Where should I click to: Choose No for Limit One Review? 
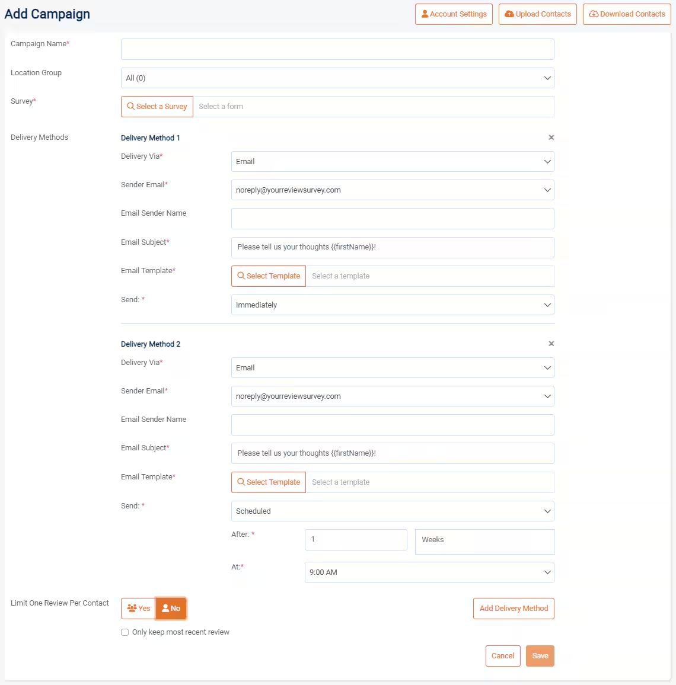coord(171,609)
